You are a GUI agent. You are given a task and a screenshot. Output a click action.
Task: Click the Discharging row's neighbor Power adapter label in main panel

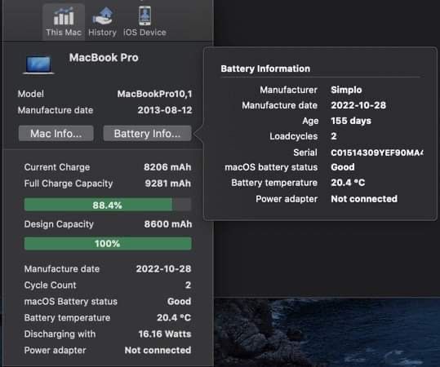(x=55, y=351)
